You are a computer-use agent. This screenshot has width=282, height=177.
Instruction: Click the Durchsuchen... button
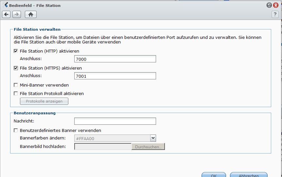tap(148, 147)
